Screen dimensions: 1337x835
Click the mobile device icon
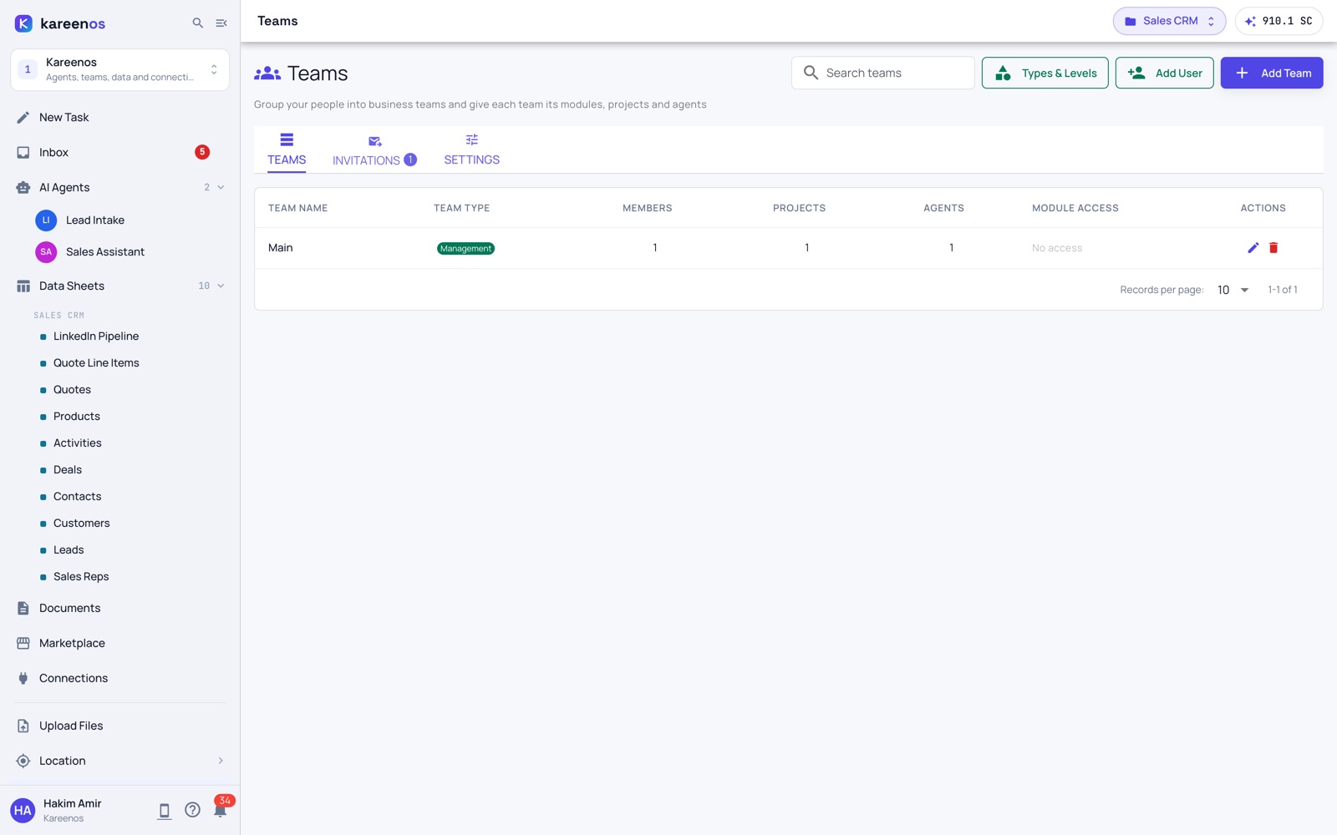pos(165,811)
